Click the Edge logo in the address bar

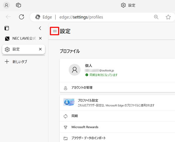coord(38,17)
